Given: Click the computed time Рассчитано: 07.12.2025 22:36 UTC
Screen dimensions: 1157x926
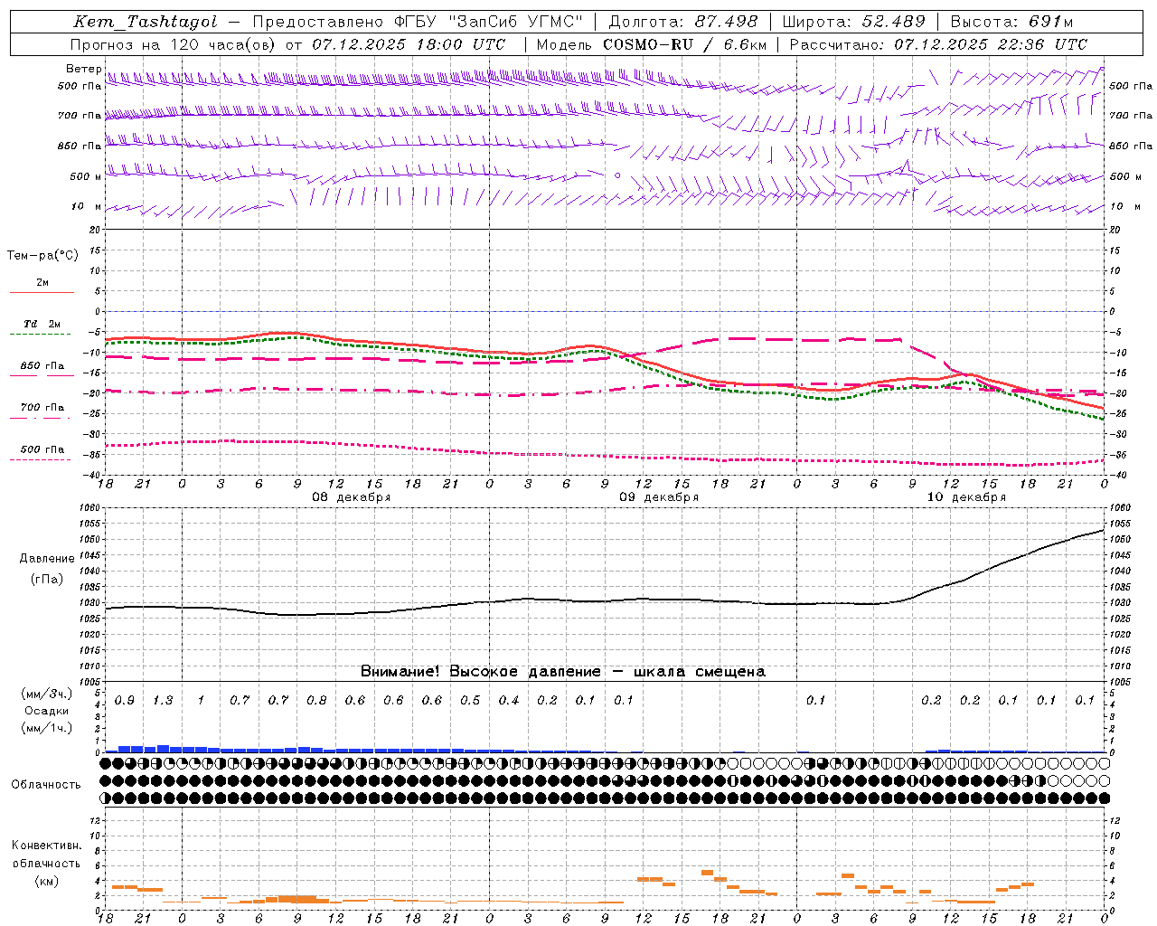Looking at the screenshot, I should (x=938, y=44).
